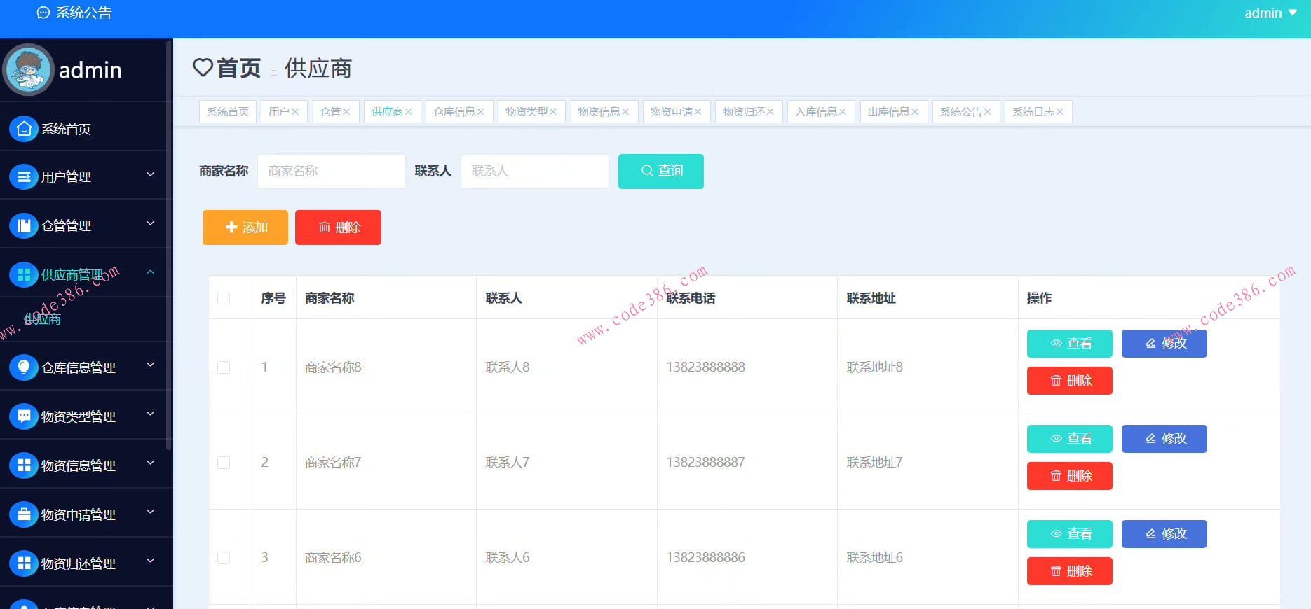The width and height of the screenshot is (1311, 609).
Task: Delete the 商家名称7 row
Action: point(1070,476)
